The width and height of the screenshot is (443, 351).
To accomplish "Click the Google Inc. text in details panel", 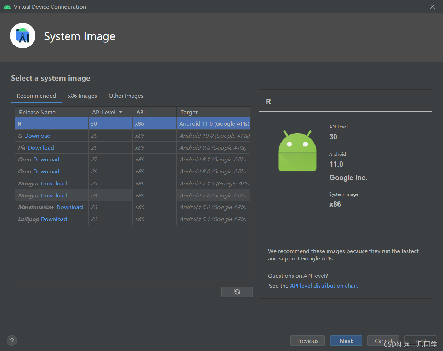I will (x=348, y=178).
